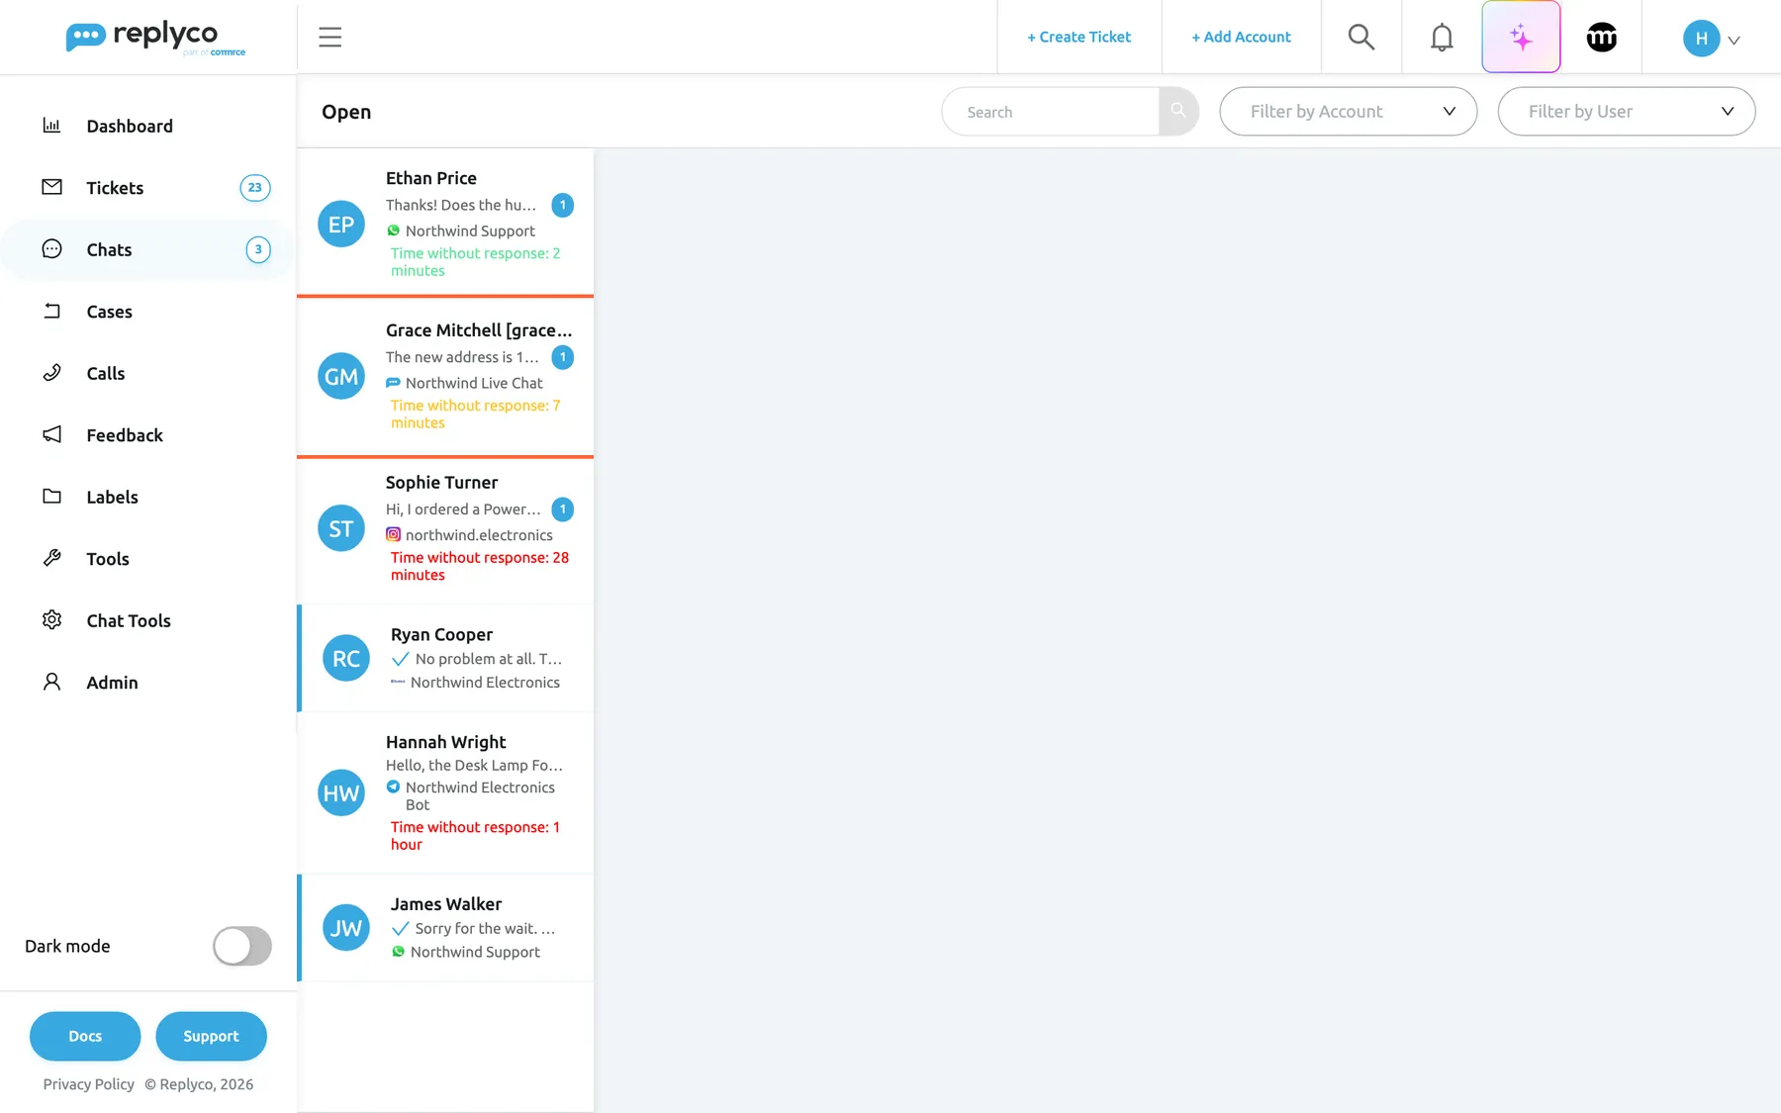This screenshot has width=1781, height=1113.
Task: Toggle the hamburger menu icon
Action: pos(330,38)
